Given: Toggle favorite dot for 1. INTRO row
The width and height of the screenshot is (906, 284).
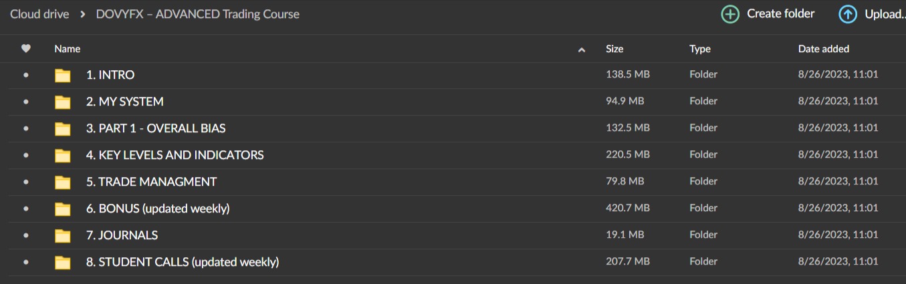Looking at the screenshot, I should 26,75.
